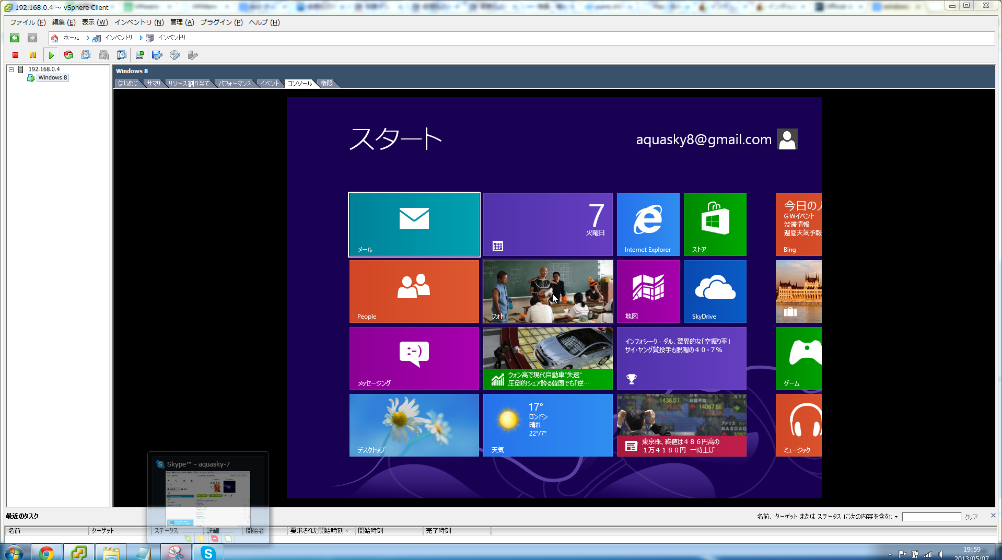Image resolution: width=1002 pixels, height=560 pixels.
Task: Switch to the サマリ tab
Action: (153, 84)
